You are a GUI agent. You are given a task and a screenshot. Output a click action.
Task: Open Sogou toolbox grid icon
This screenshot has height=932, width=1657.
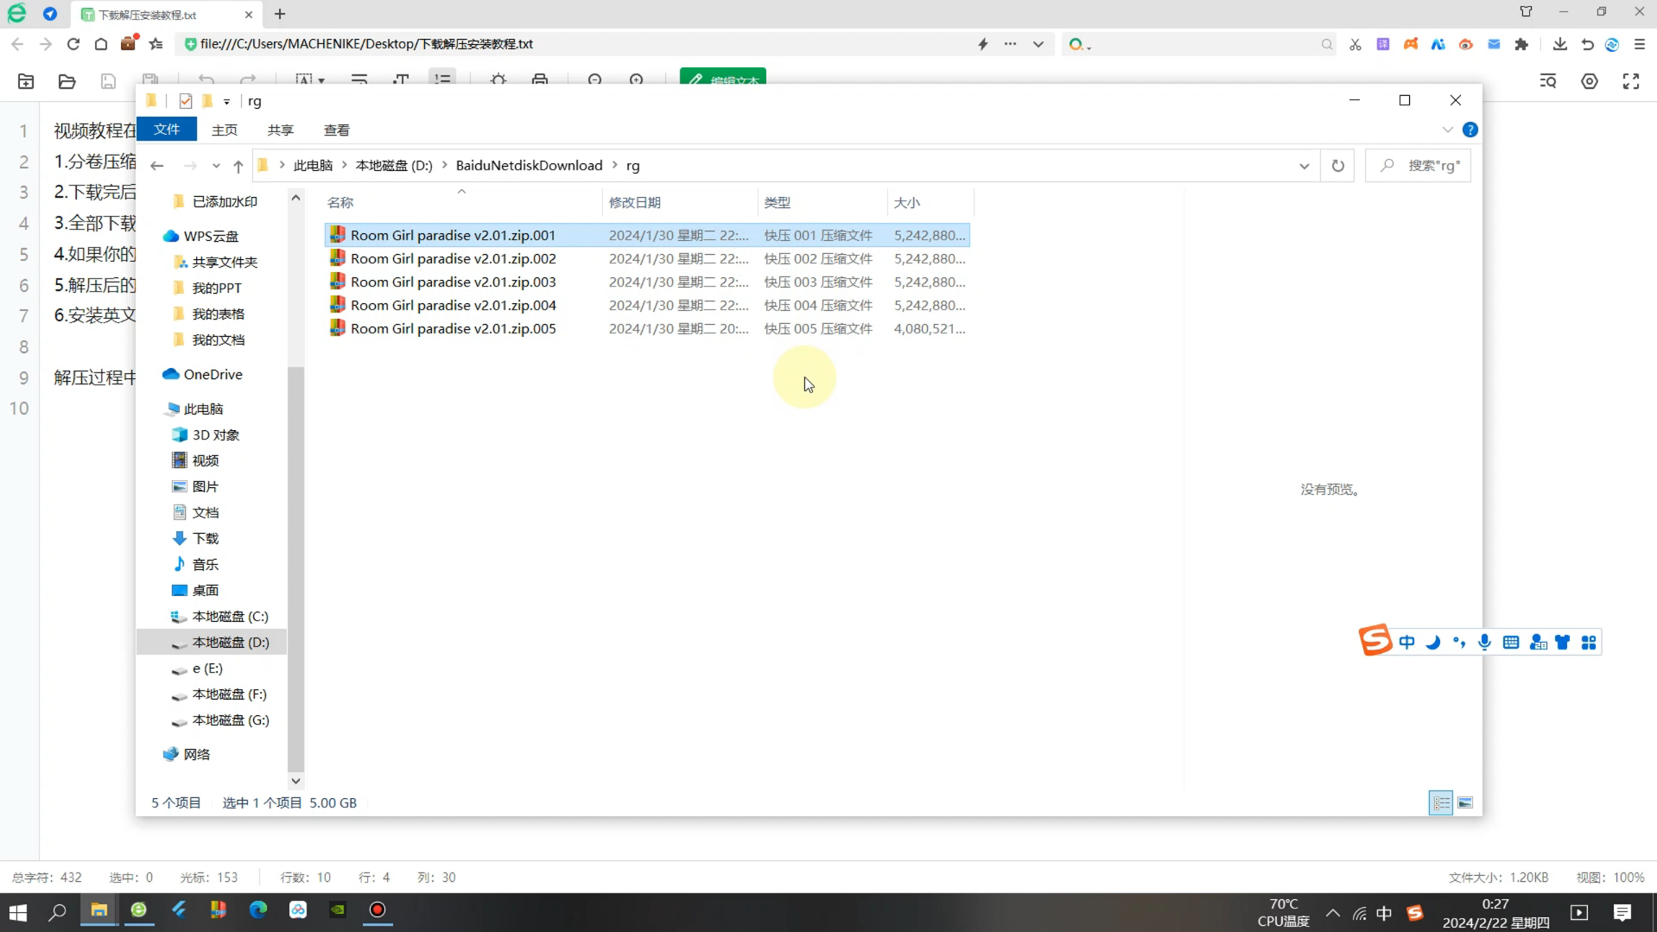point(1589,643)
